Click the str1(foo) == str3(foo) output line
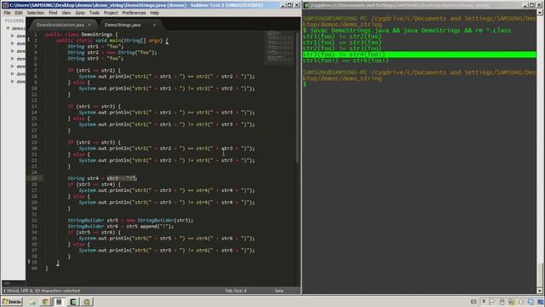The width and height of the screenshot is (545, 307). click(x=342, y=43)
